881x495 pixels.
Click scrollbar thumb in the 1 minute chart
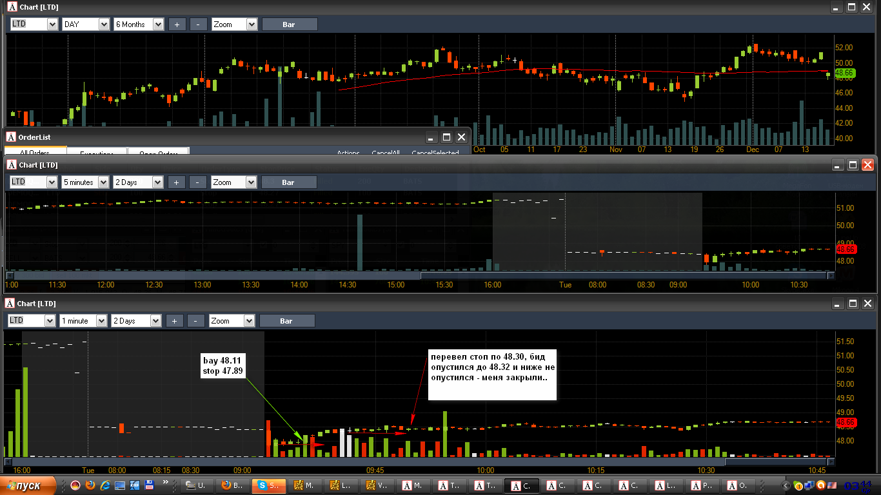tap(775, 461)
